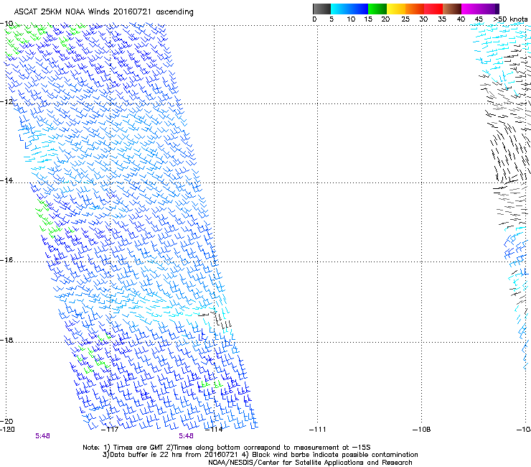Click the '-10' latitude axis label

pyautogui.click(x=6, y=24)
